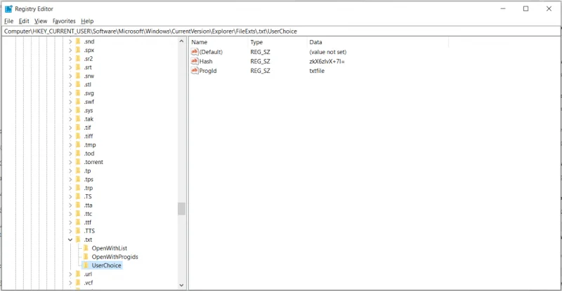Click the string value icon beside ProgId

point(195,71)
